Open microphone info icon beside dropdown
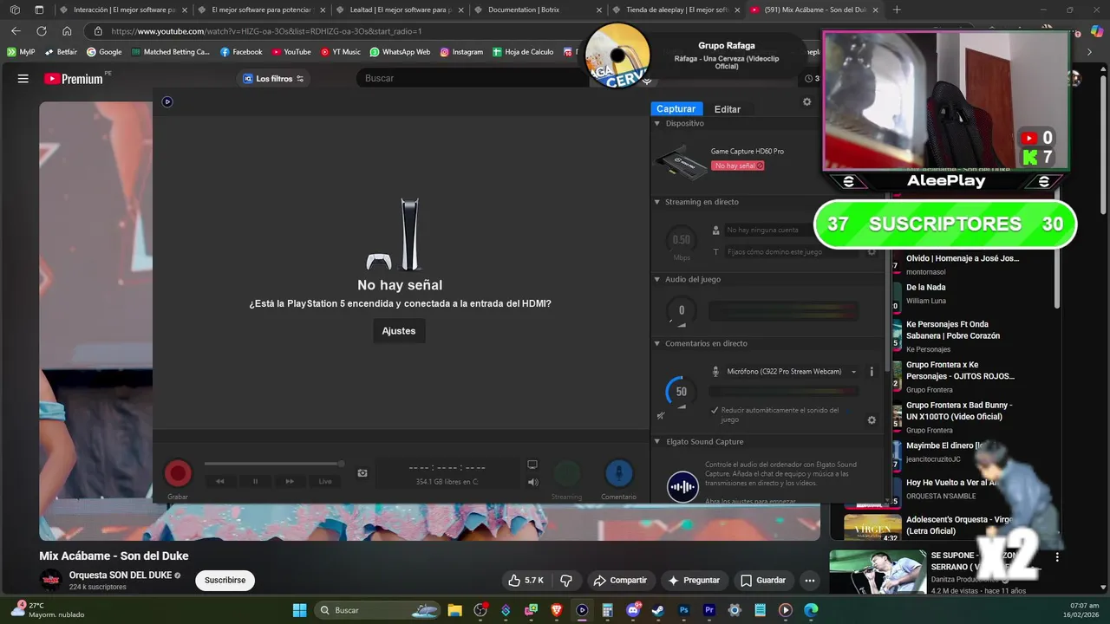Image resolution: width=1110 pixels, height=624 pixels. click(872, 371)
